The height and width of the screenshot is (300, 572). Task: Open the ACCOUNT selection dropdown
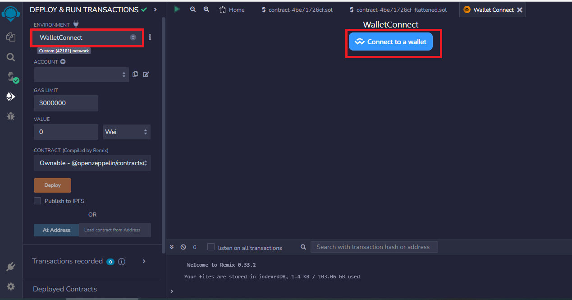(82, 74)
